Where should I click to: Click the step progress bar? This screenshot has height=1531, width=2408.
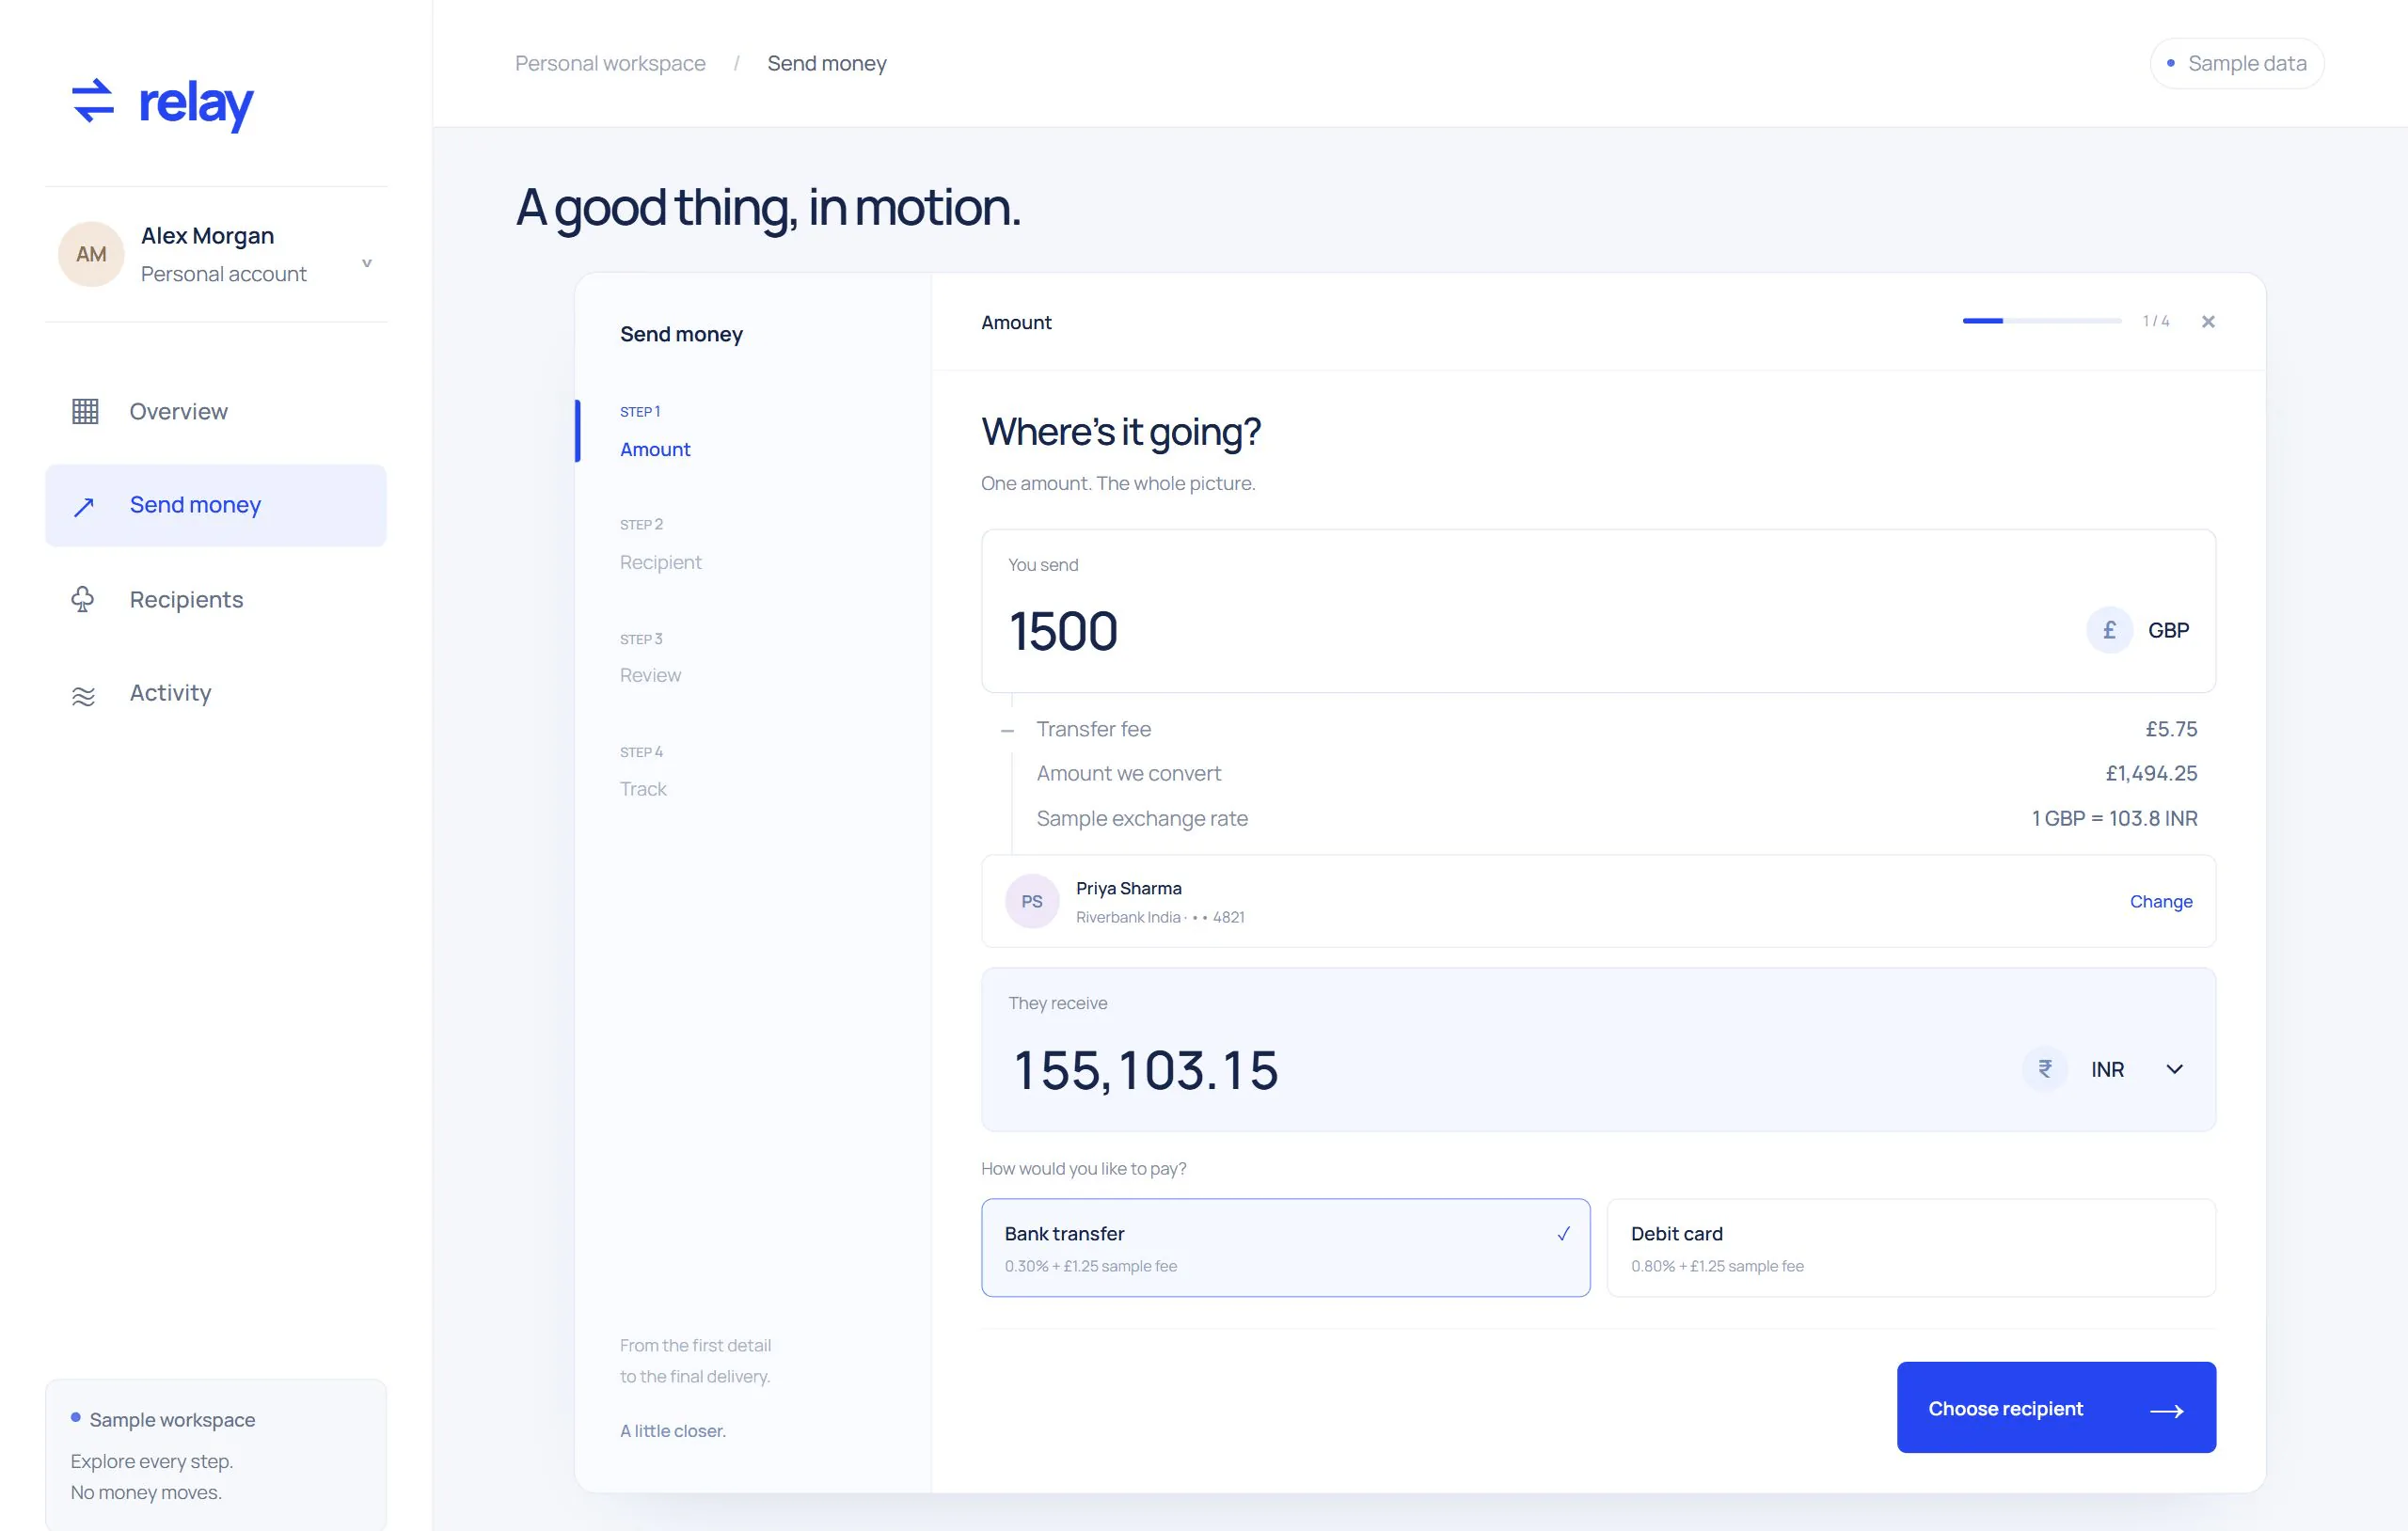pos(2041,321)
